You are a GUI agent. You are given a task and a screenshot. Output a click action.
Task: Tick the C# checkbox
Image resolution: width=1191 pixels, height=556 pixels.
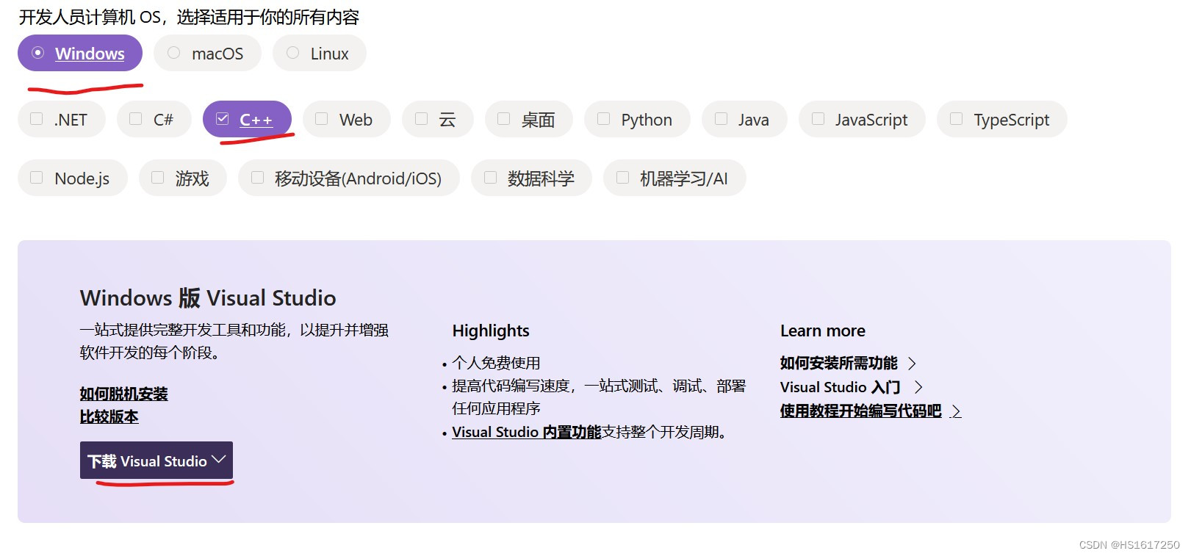135,119
